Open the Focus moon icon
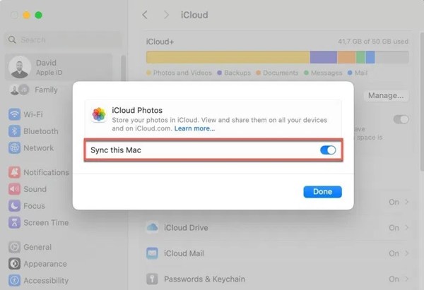The image size is (424, 290). (15, 206)
